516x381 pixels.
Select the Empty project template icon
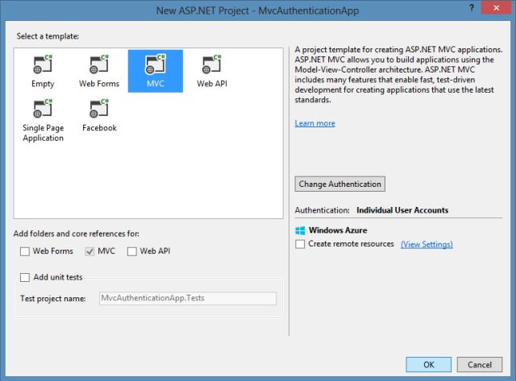click(43, 64)
